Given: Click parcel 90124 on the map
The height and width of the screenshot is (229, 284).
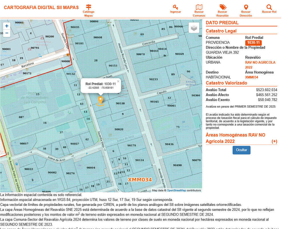Looking at the screenshot, I should click(140, 160).
